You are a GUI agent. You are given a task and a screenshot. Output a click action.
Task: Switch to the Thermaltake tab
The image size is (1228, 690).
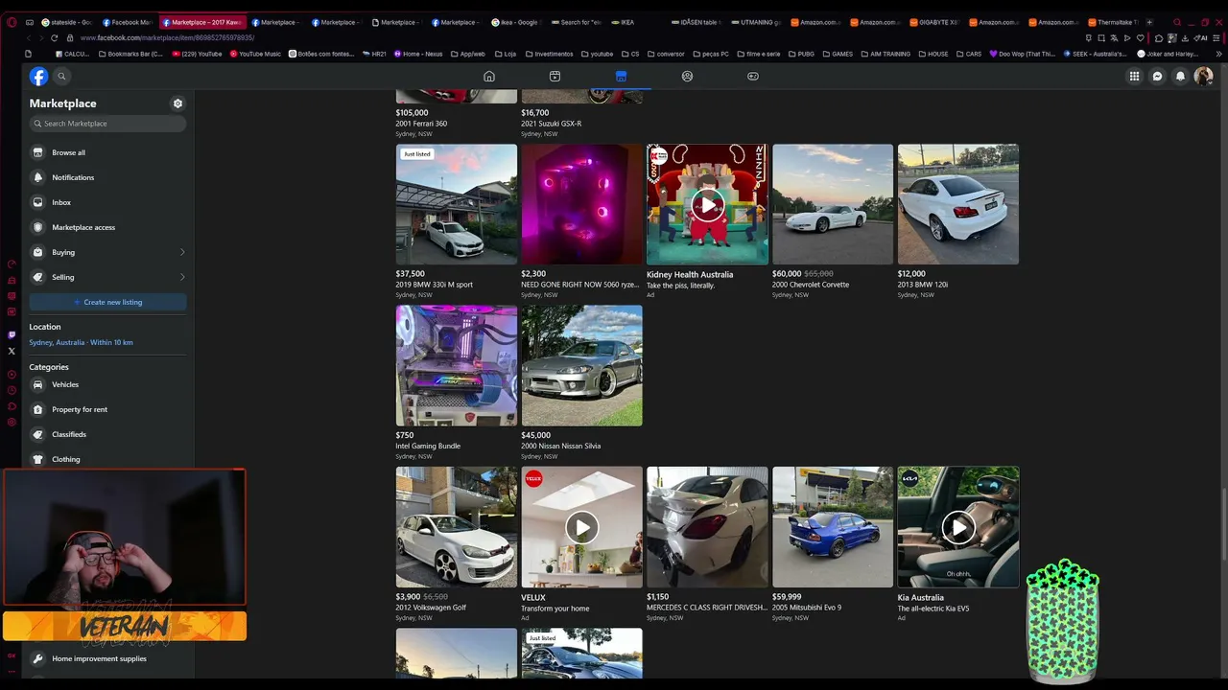pyautogui.click(x=1114, y=22)
